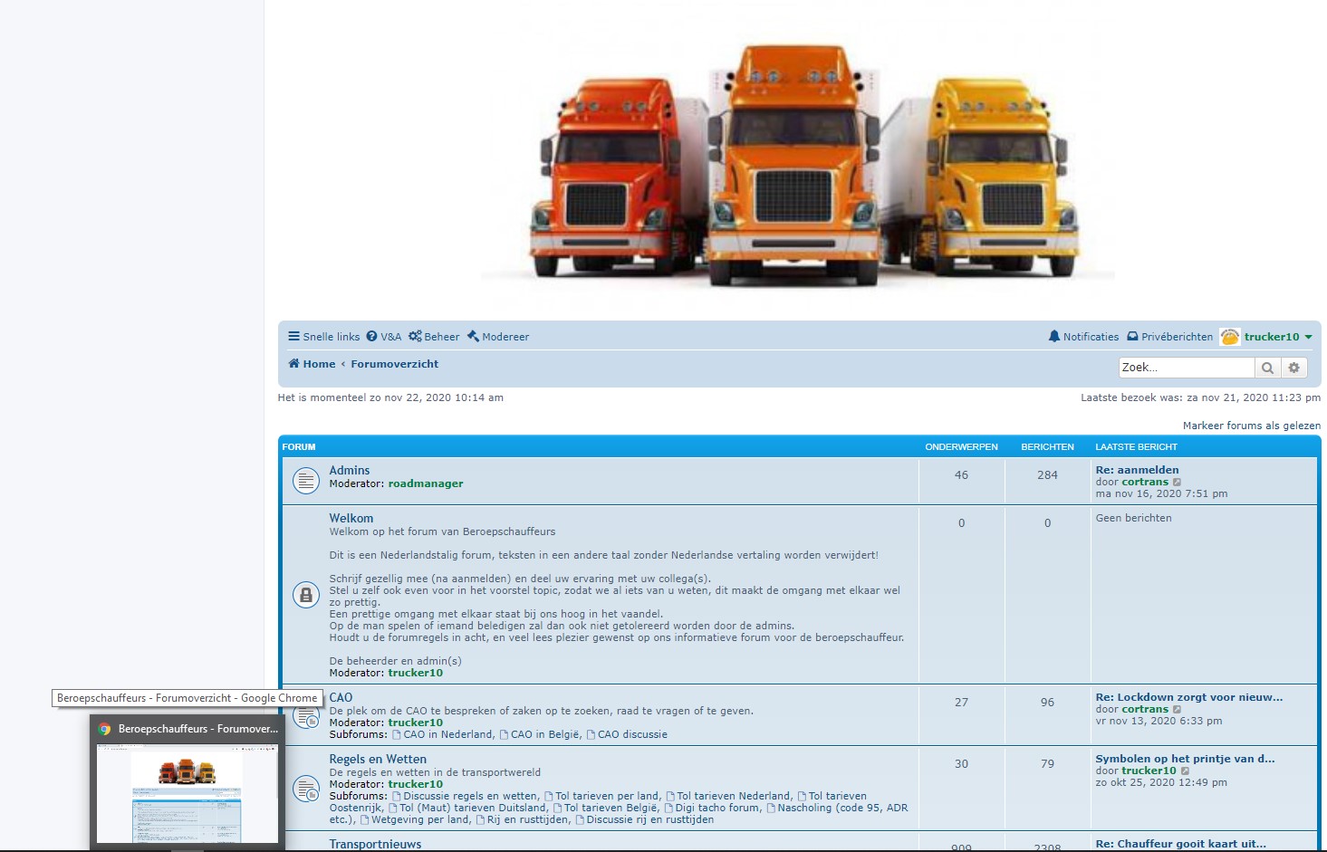
Task: Open the CAO in België subforum
Action: pos(545,734)
